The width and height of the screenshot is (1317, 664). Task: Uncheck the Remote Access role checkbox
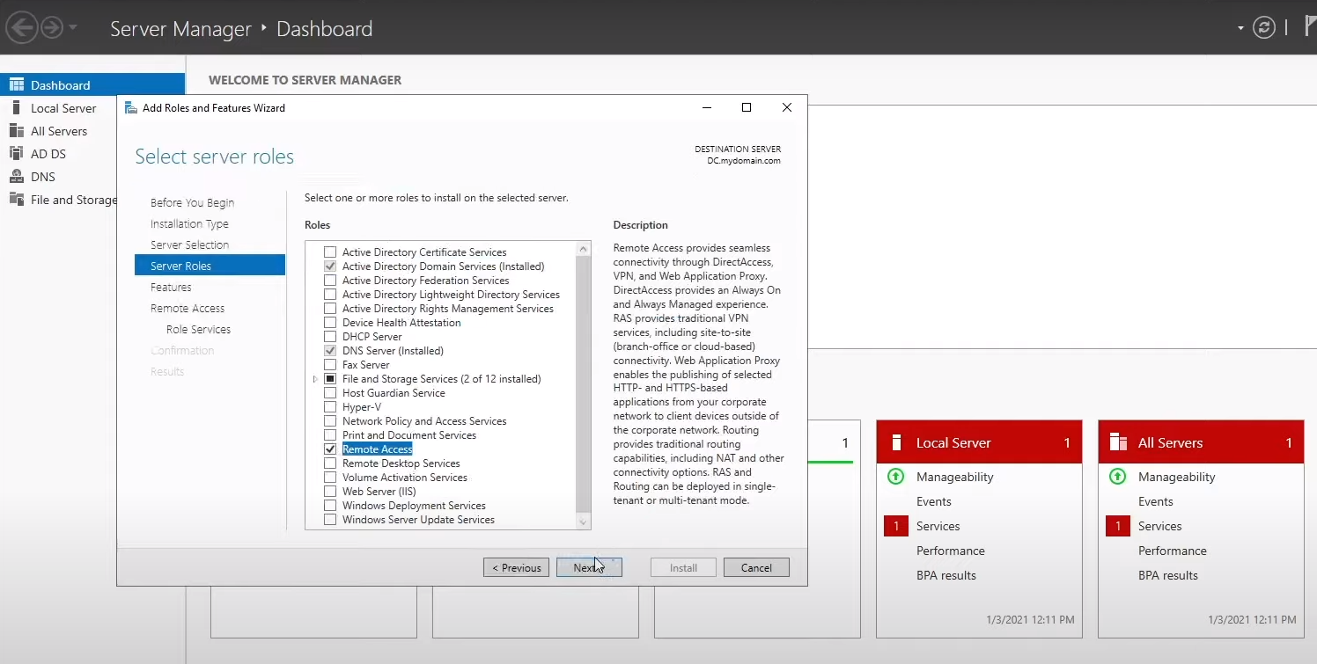[x=330, y=449]
